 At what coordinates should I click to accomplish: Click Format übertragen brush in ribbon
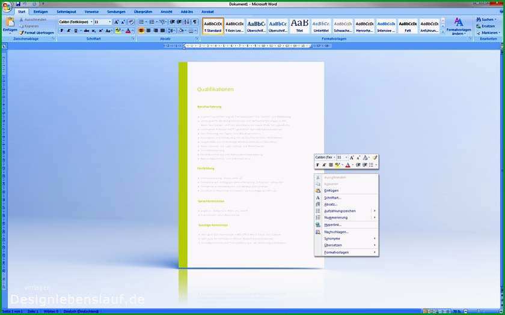37,32
